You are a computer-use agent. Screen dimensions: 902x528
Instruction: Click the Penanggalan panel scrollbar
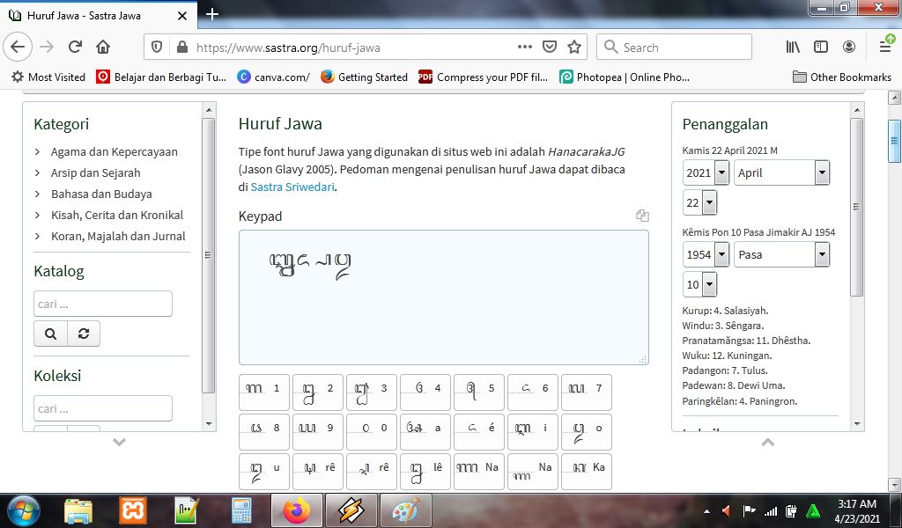(856, 207)
